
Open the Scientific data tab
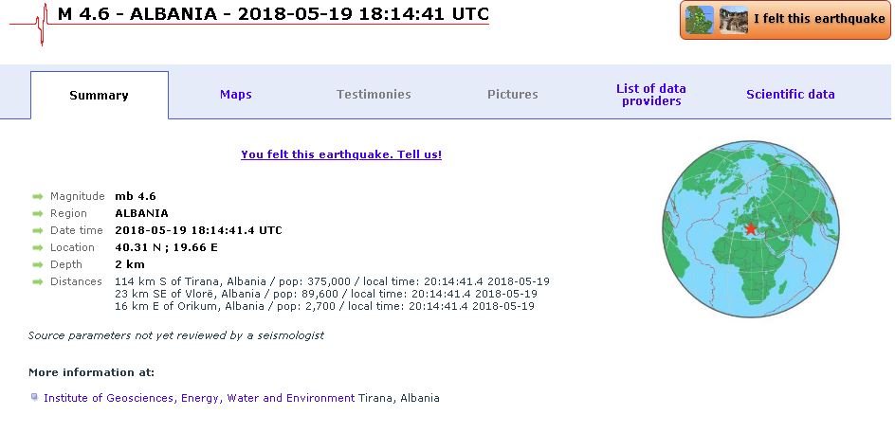point(791,94)
